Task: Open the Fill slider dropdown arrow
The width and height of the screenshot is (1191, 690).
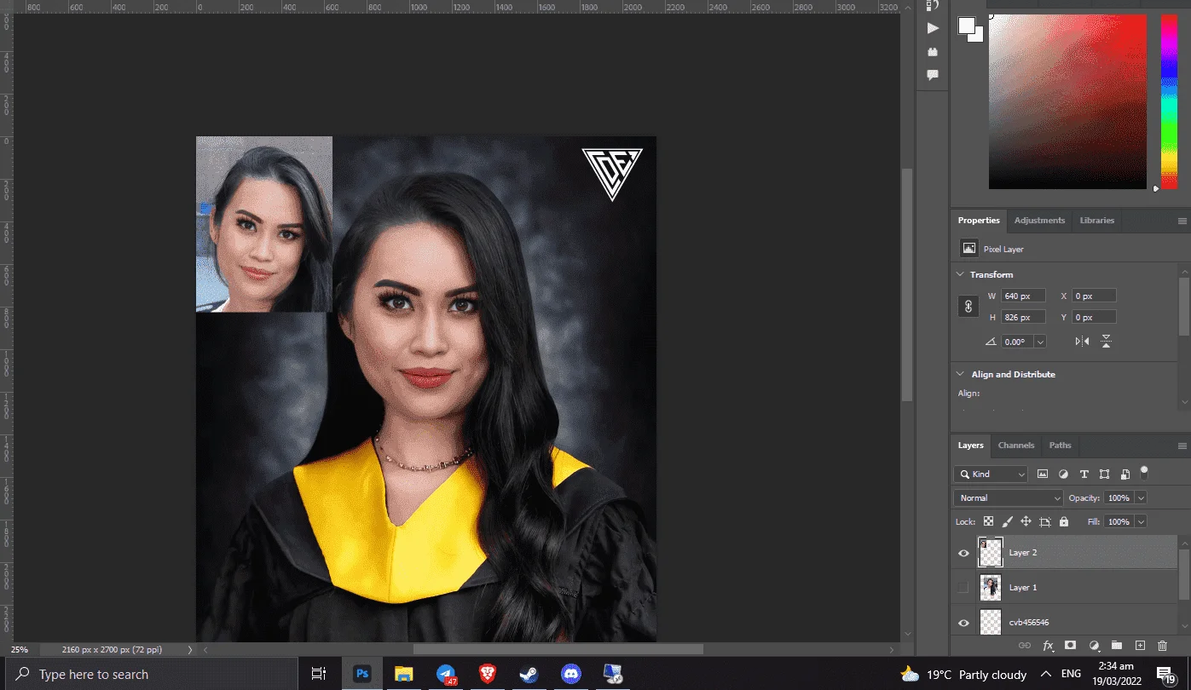Action: (x=1141, y=521)
